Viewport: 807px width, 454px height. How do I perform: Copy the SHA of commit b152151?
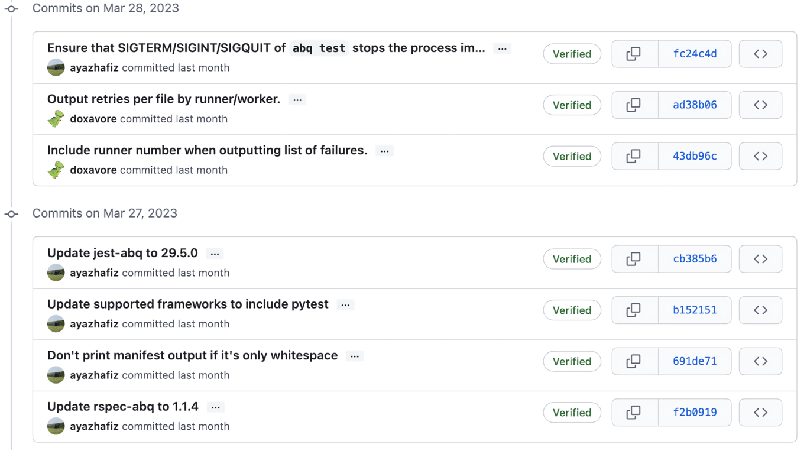click(x=634, y=310)
